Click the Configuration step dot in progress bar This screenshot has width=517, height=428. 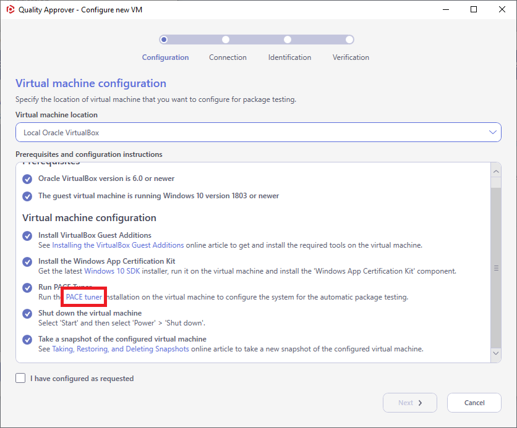(x=164, y=40)
